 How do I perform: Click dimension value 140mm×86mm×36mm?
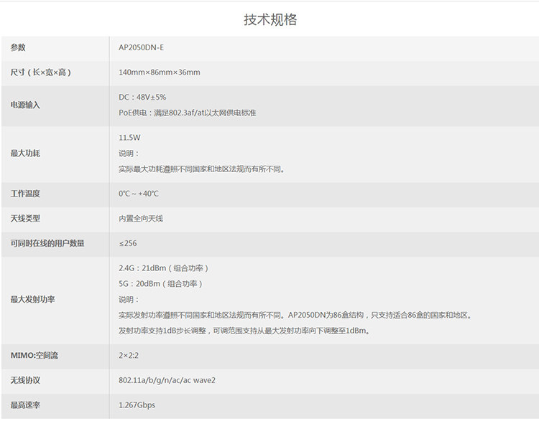click(x=159, y=72)
